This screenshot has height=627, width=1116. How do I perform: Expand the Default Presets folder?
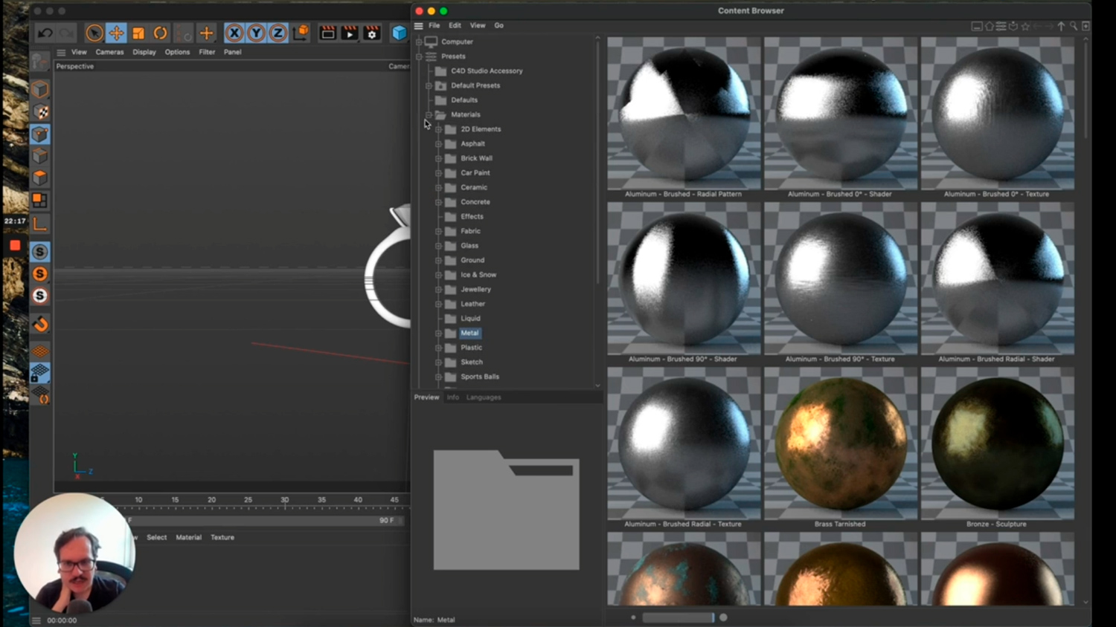tap(429, 85)
